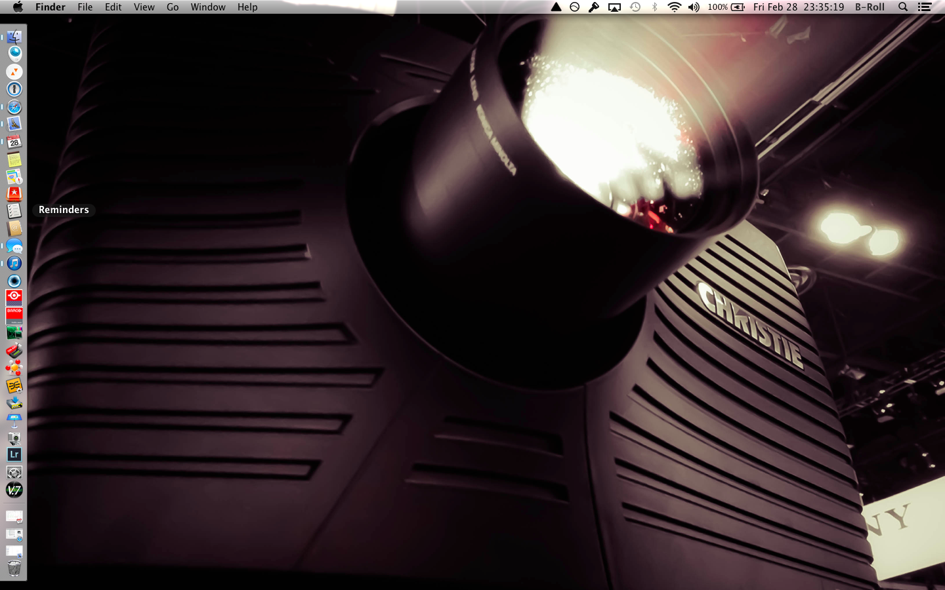Open iTunes music note icon
945x590 pixels.
click(14, 264)
